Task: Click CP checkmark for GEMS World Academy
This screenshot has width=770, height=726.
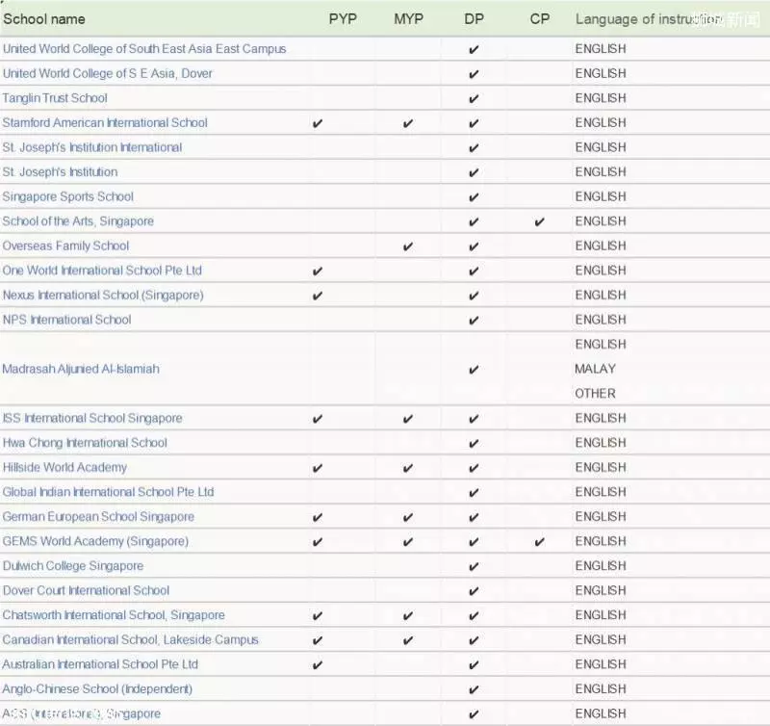Action: click(x=539, y=542)
